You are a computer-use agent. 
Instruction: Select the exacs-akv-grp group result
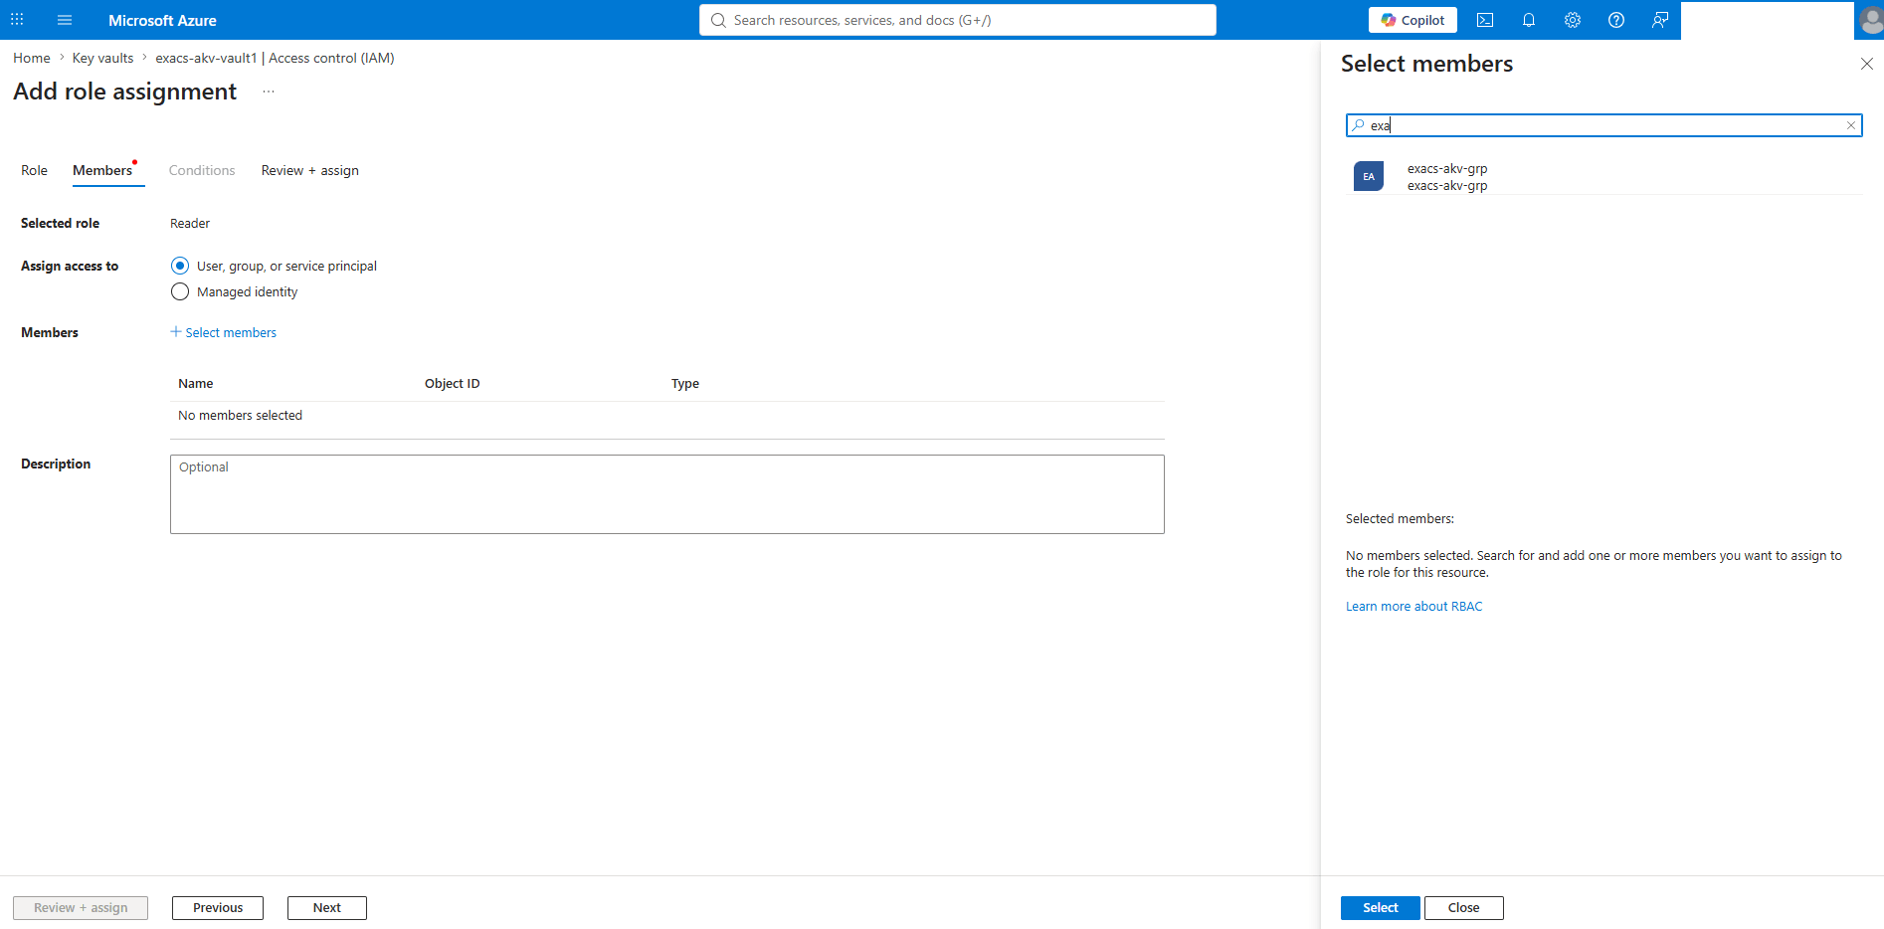pos(1604,177)
